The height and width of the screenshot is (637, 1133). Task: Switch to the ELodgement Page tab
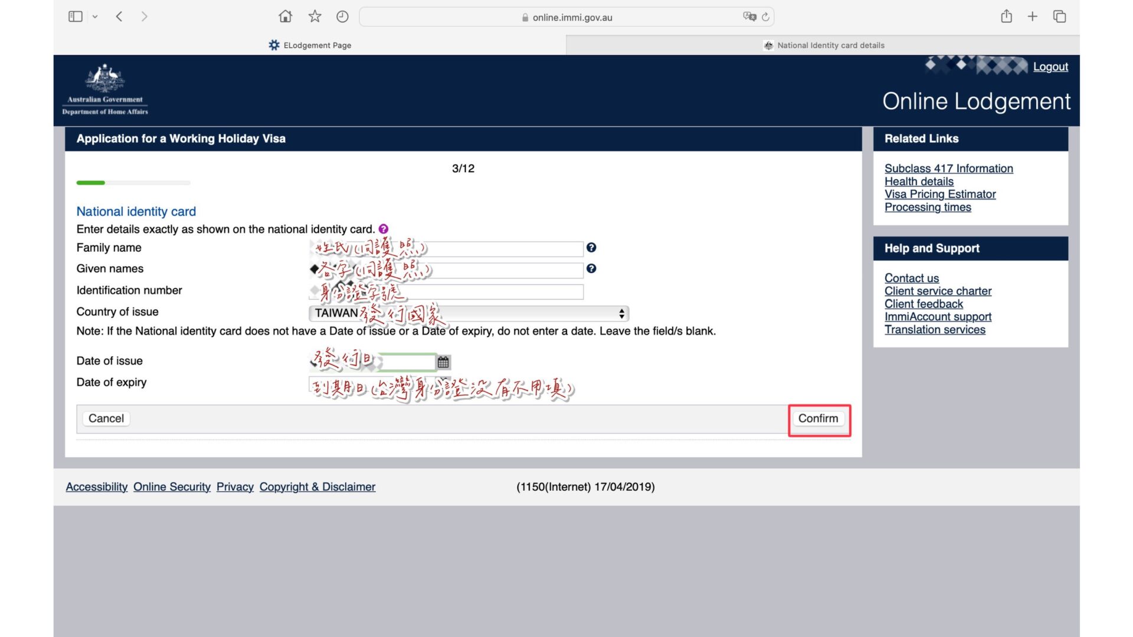pyautogui.click(x=310, y=45)
